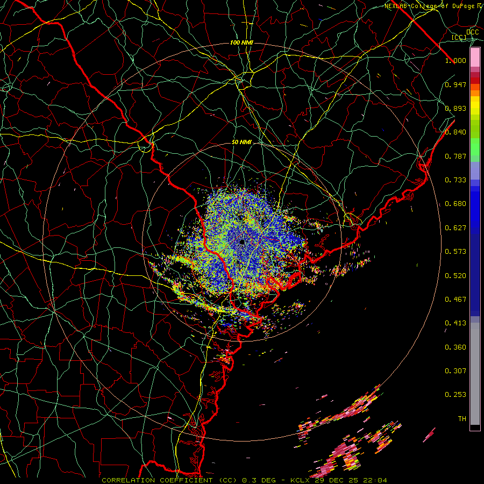Select the 0.573 legend value
The height and width of the screenshot is (484, 484).
coord(455,252)
